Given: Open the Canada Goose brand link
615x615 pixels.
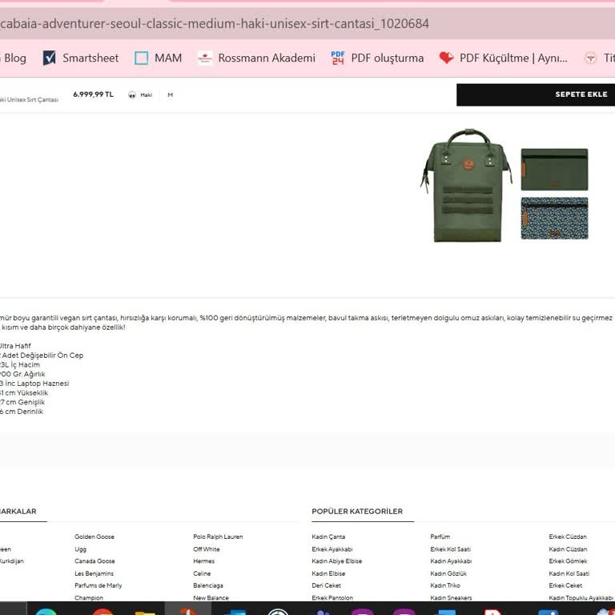Looking at the screenshot, I should 94,561.
